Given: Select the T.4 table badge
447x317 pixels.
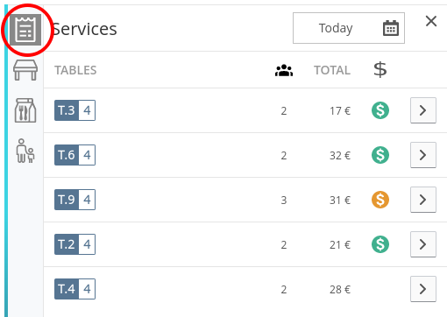Looking at the screenshot, I should [x=74, y=289].
